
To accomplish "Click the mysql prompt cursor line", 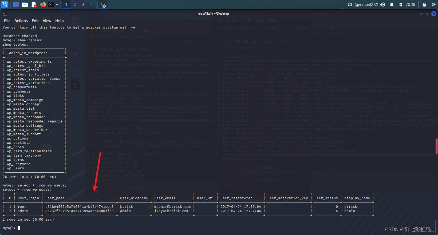I will (x=11, y=228).
